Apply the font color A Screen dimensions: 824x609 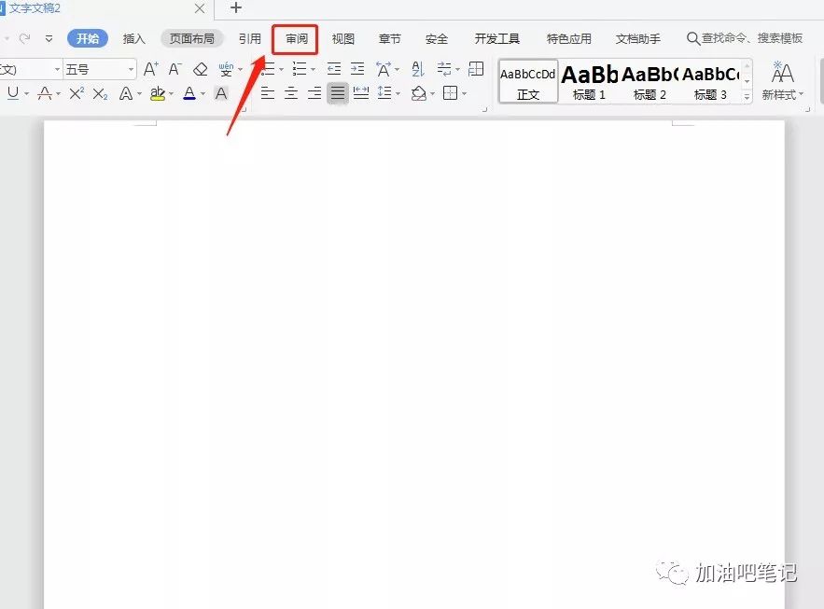click(x=189, y=93)
